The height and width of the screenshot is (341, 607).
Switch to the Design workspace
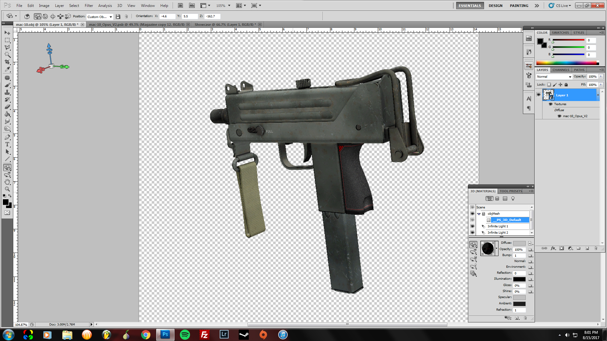tap(495, 6)
